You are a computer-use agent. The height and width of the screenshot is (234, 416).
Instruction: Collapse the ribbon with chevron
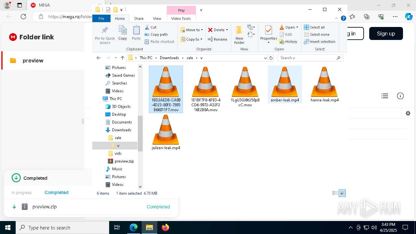337,19
